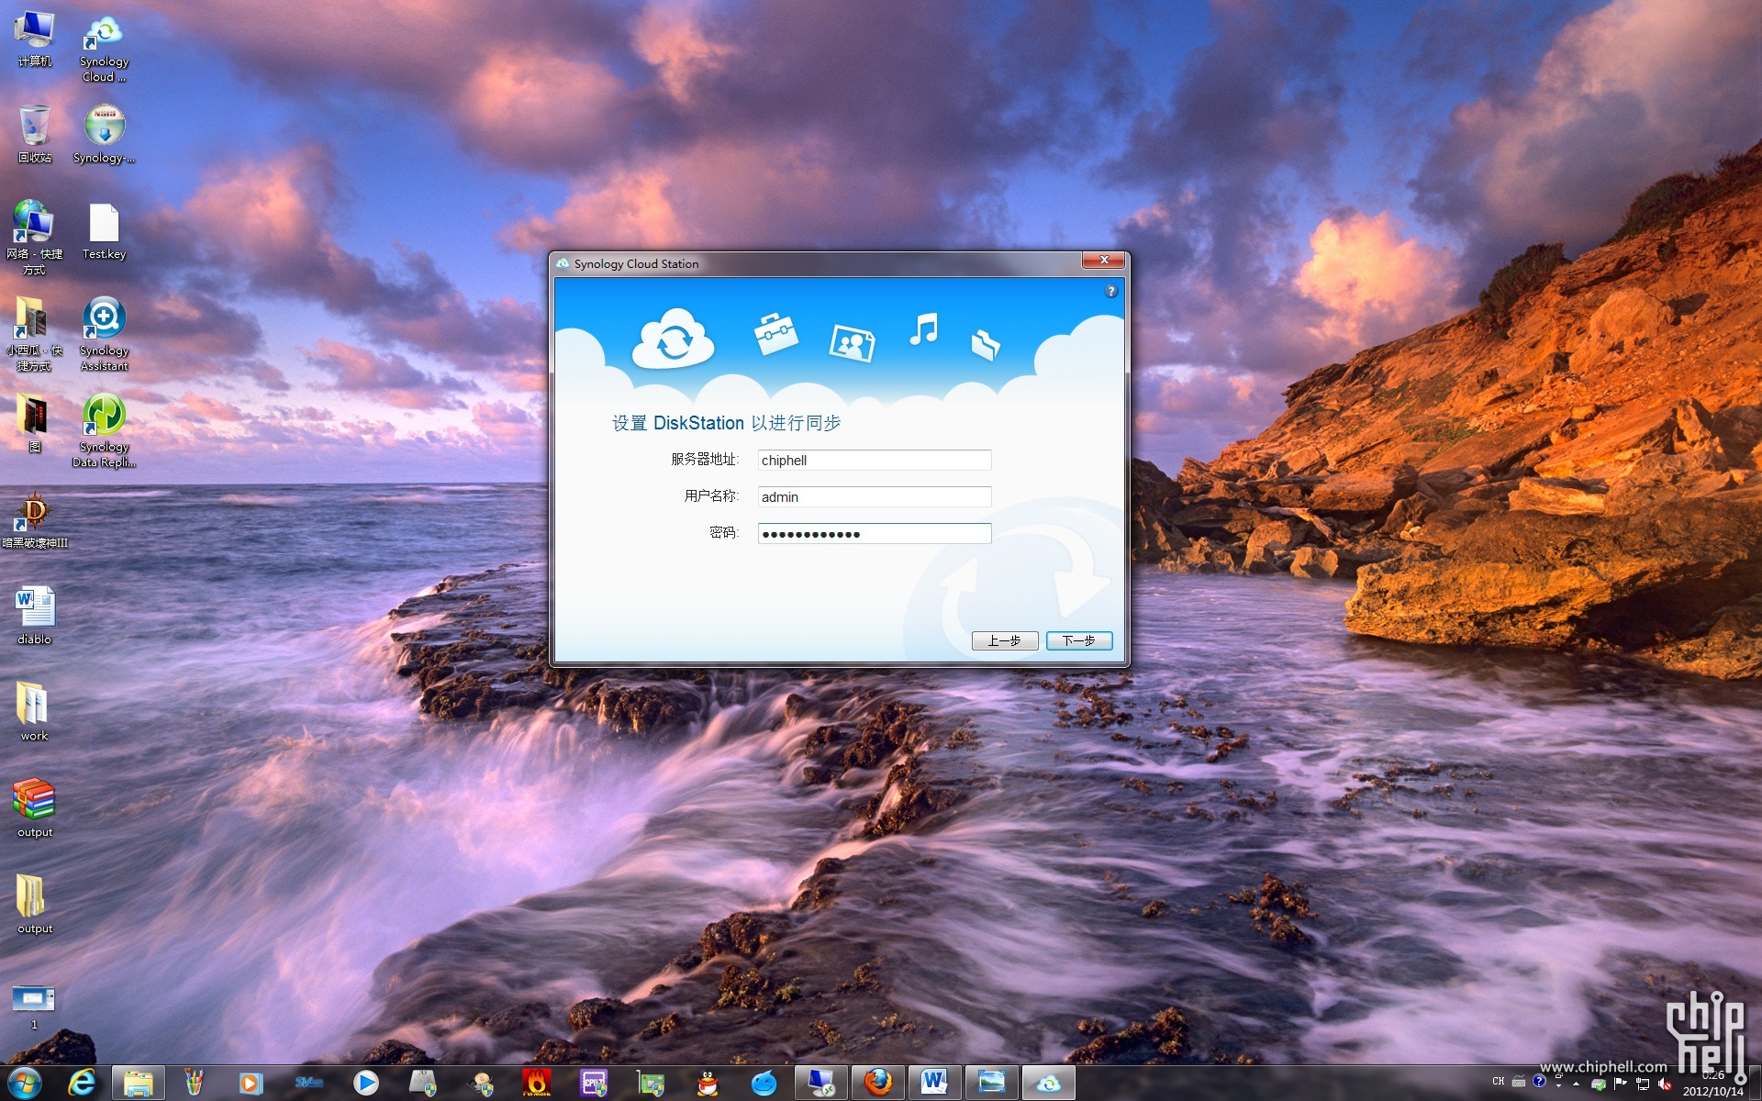Open FurMark from the taskbar
This screenshot has height=1101, width=1762.
[x=537, y=1084]
